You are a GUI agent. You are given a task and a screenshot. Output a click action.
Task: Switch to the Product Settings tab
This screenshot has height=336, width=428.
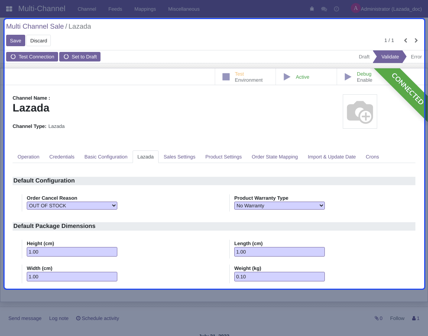tap(223, 157)
